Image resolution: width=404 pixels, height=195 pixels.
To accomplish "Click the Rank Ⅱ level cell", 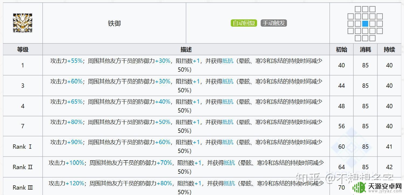I will 23,167.
